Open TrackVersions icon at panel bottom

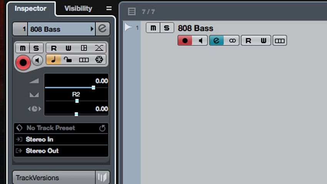tap(102, 177)
